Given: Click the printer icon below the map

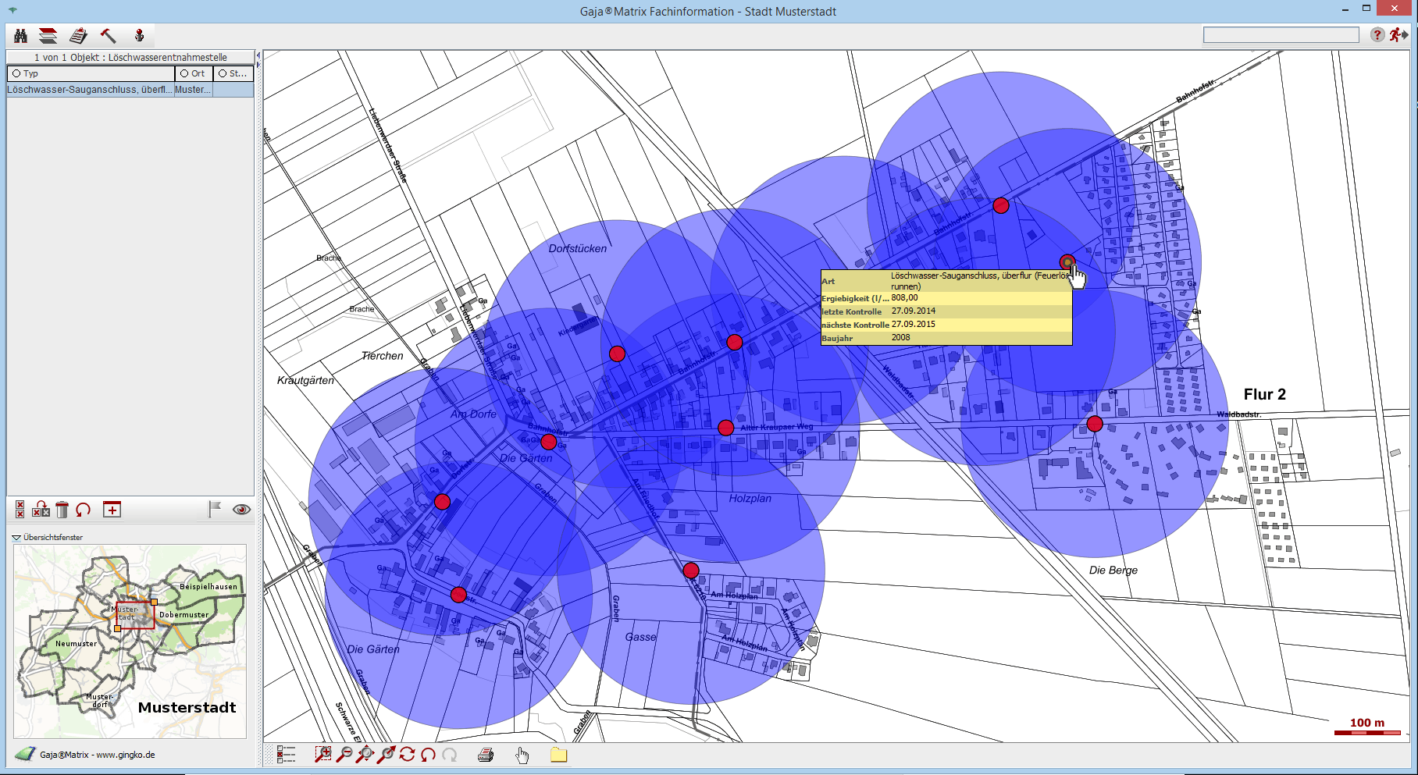Looking at the screenshot, I should click(x=486, y=755).
